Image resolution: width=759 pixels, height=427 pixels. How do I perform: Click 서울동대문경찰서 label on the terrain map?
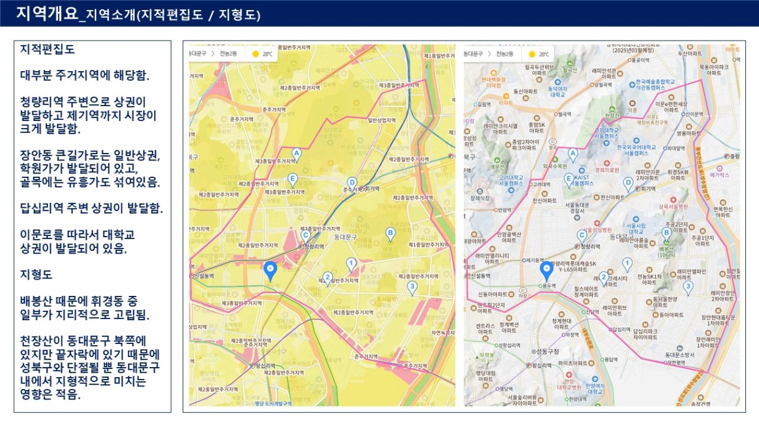(579, 207)
